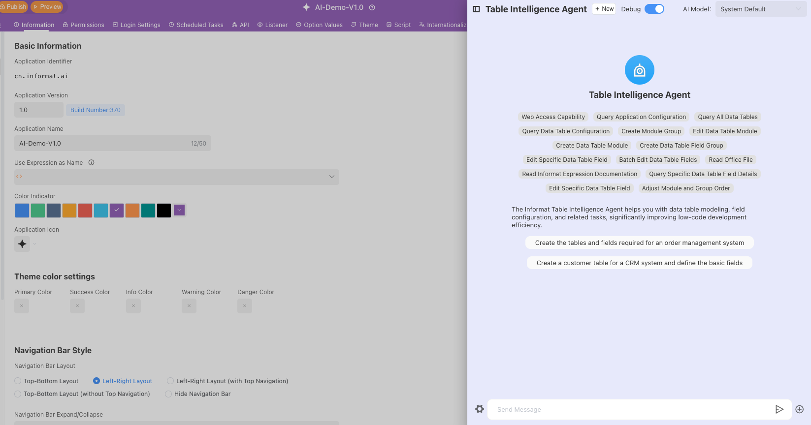Open the Permissions tab
This screenshot has width=811, height=425.
pos(83,25)
